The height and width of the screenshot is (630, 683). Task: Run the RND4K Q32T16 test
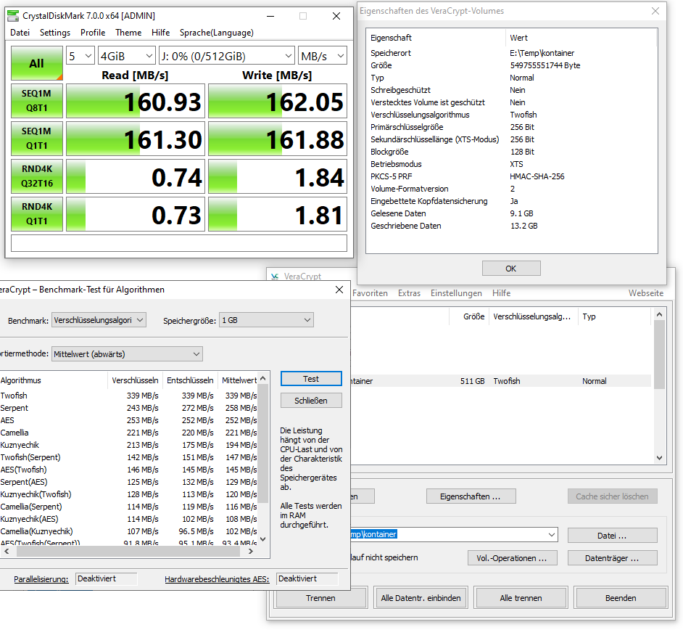point(37,176)
